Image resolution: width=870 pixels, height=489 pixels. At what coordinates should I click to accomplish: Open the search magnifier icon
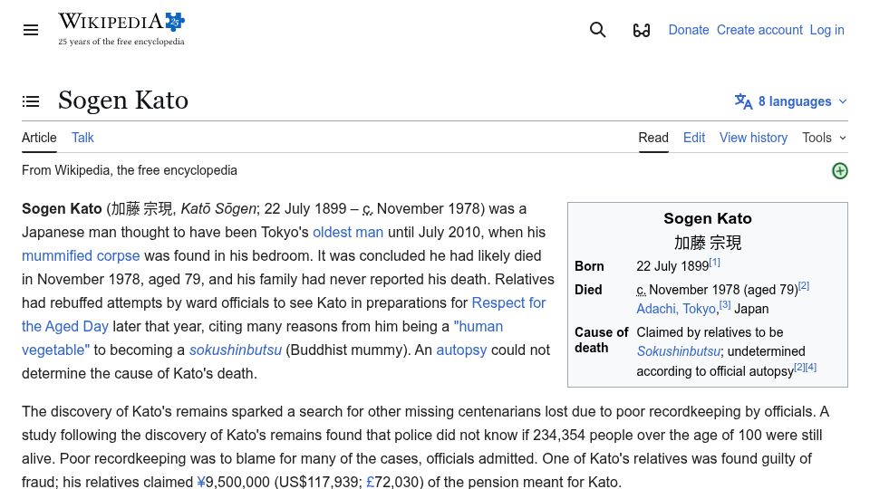tap(597, 30)
